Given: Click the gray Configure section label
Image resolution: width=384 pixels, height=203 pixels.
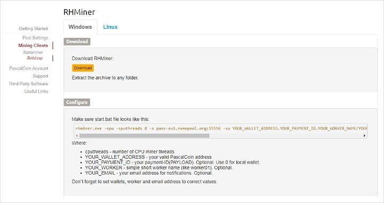Looking at the screenshot, I should 77,102.
